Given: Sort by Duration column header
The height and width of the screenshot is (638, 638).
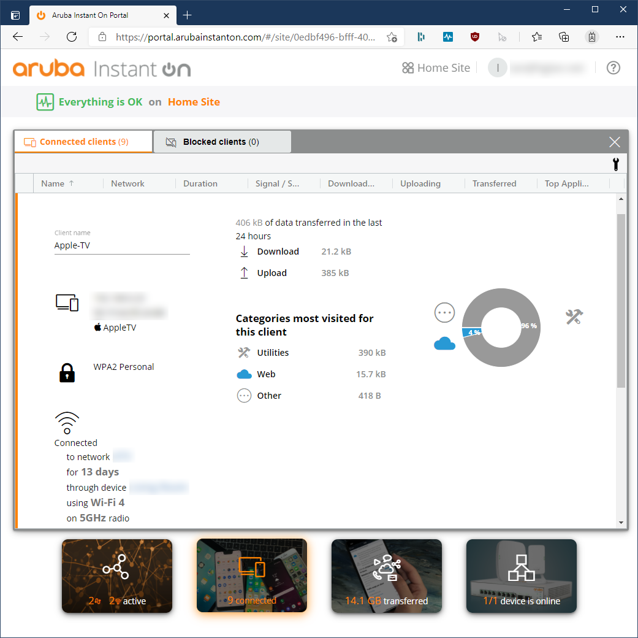Looking at the screenshot, I should click(200, 183).
